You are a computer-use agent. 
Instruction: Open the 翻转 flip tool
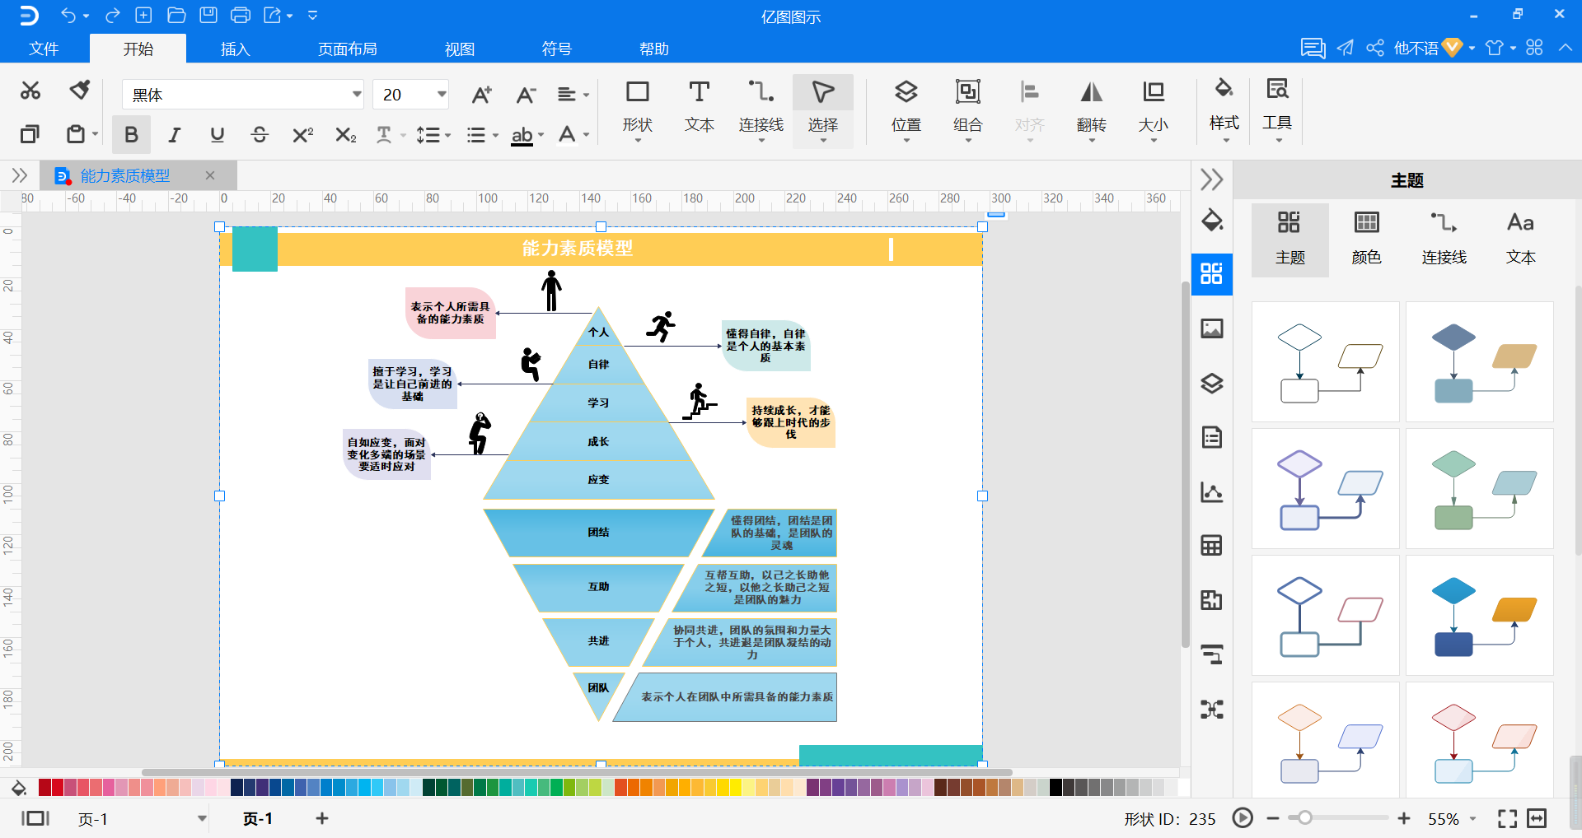[1091, 107]
